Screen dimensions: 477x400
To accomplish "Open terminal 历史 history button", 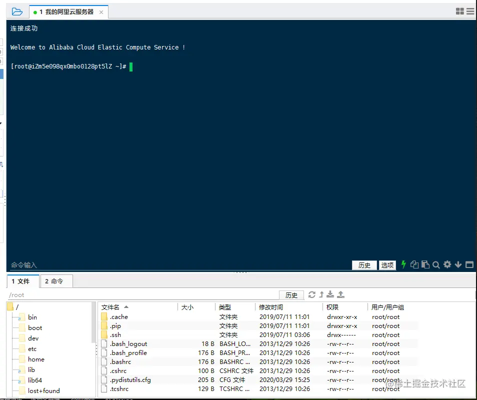I will tap(364, 265).
